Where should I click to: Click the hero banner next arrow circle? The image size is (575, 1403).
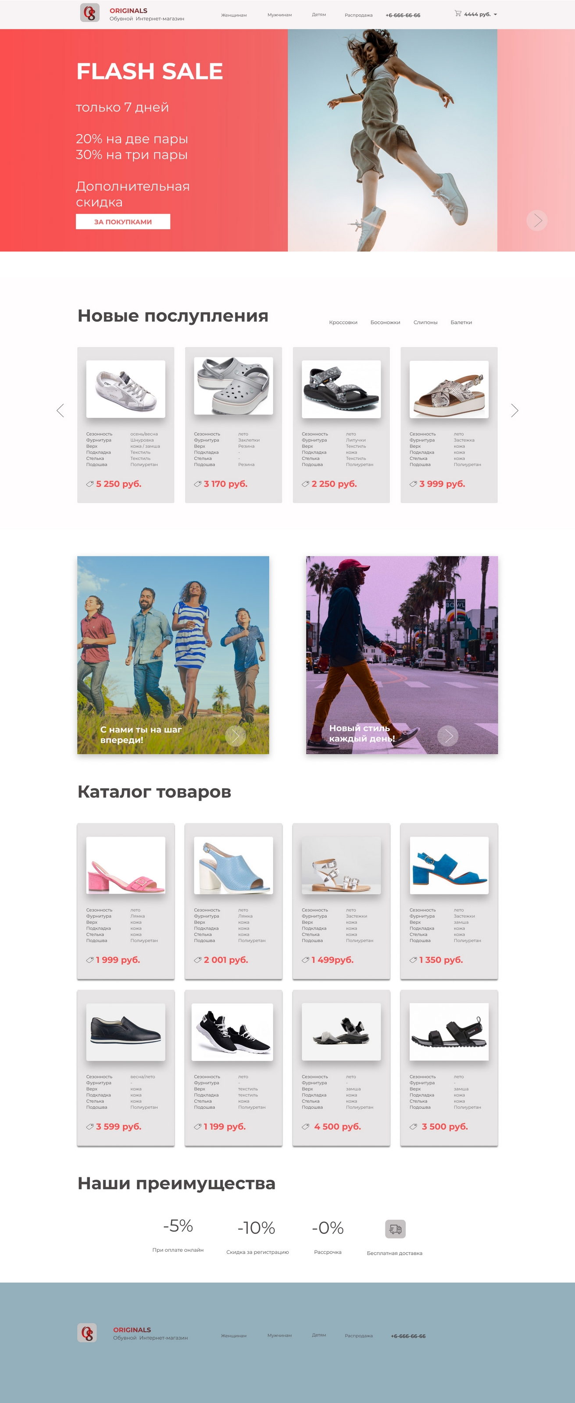click(x=537, y=220)
